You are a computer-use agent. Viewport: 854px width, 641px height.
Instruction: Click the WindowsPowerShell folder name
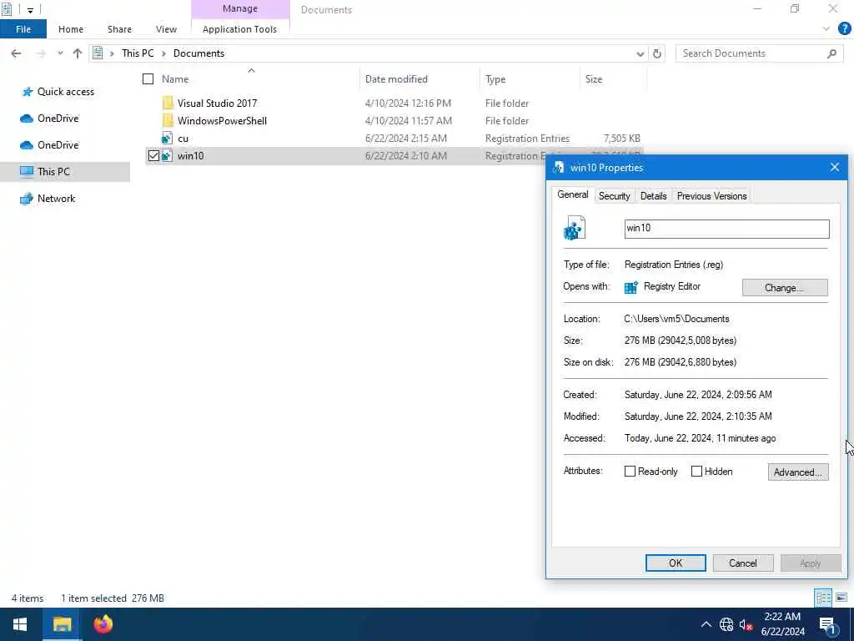[x=222, y=120]
